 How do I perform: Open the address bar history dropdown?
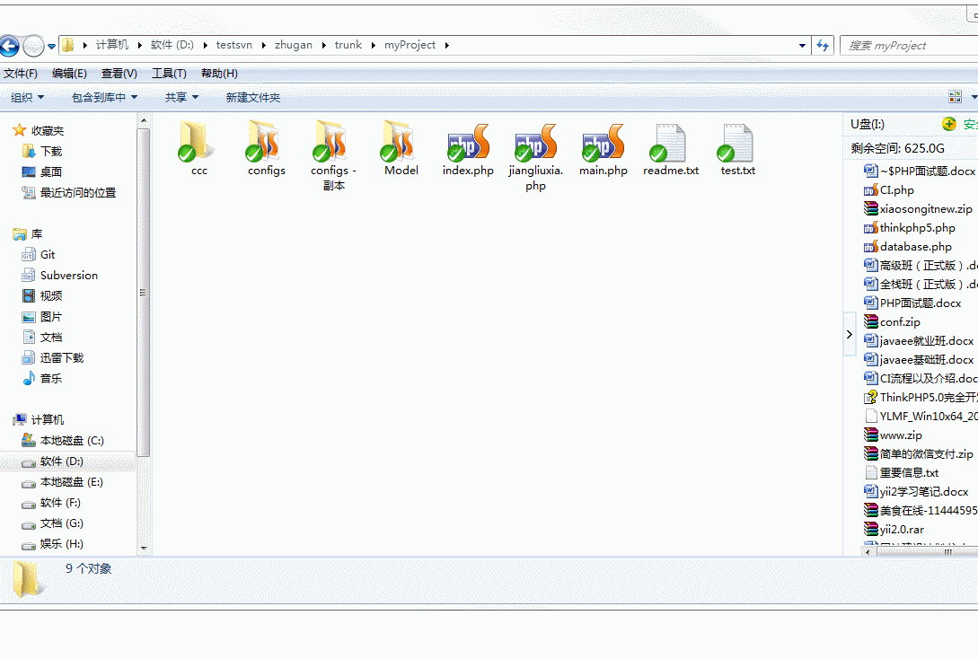click(802, 46)
